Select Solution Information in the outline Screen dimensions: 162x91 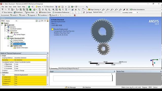point(22,48)
